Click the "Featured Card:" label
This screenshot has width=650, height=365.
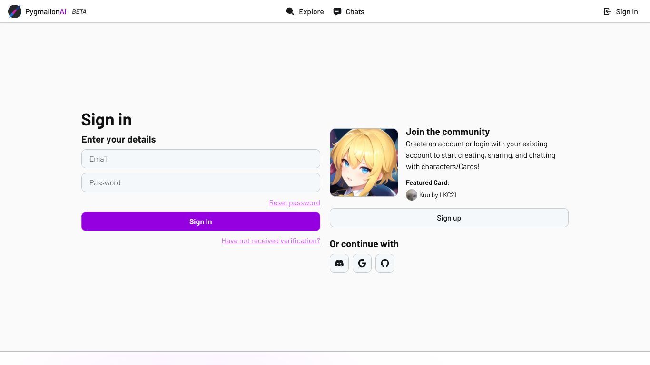click(x=428, y=182)
